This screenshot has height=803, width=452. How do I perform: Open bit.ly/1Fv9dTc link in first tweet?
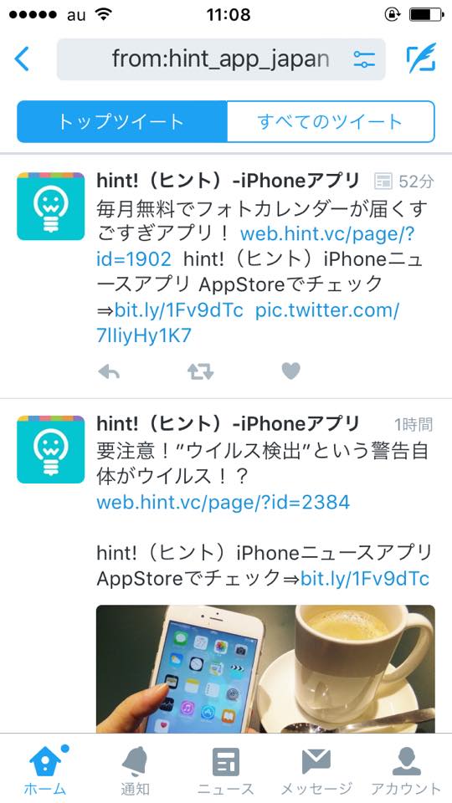click(179, 310)
